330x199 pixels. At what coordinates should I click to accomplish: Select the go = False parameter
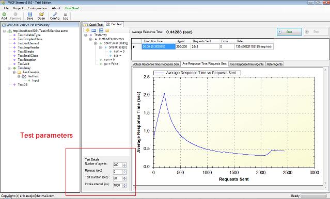click(111, 64)
